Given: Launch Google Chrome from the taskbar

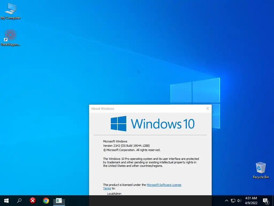Looking at the screenshot, I should (46, 201).
